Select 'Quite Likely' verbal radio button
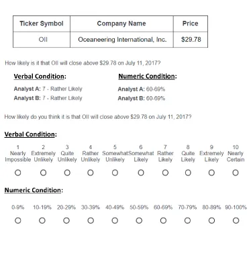251x256 pixels. (x=188, y=173)
